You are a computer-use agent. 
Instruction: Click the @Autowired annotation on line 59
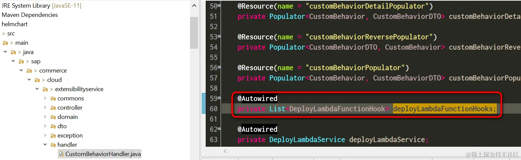click(258, 98)
